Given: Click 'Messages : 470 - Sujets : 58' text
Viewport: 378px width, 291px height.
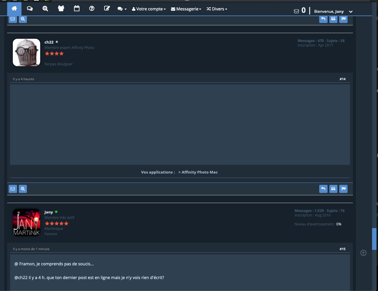Looking at the screenshot, I should 321,41.
